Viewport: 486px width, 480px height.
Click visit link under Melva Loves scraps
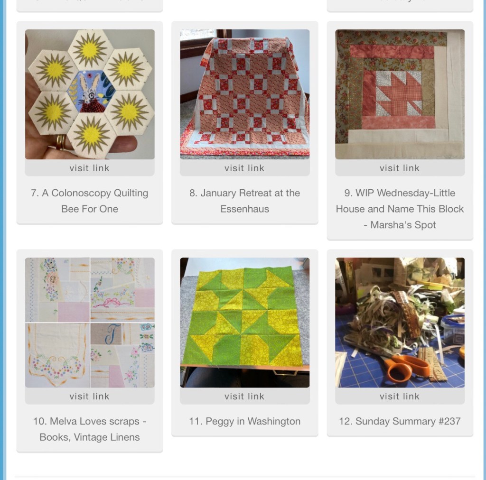[x=90, y=396]
